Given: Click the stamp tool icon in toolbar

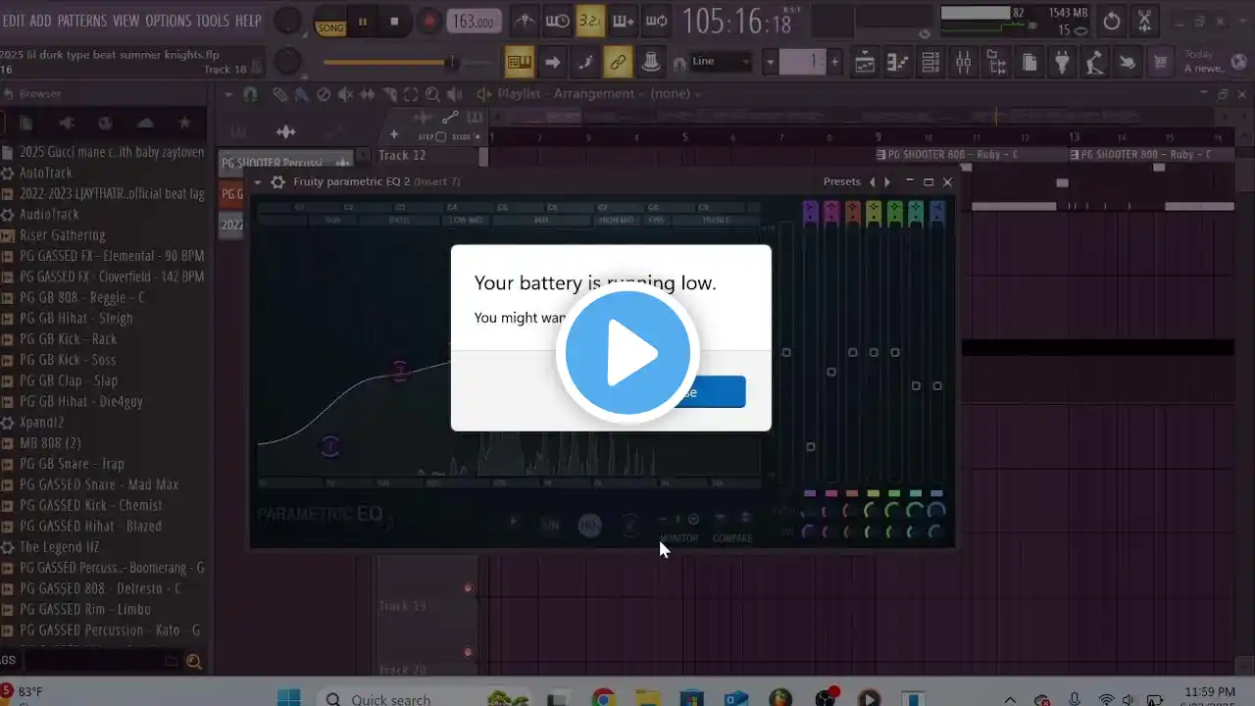Looking at the screenshot, I should click(650, 63).
